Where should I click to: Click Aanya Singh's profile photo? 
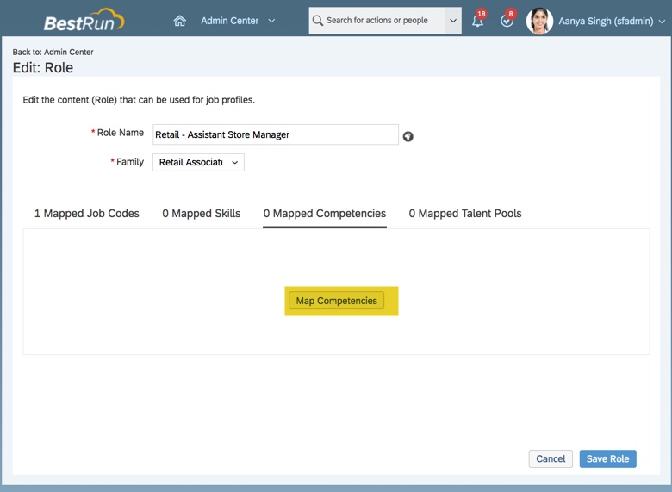tap(539, 21)
